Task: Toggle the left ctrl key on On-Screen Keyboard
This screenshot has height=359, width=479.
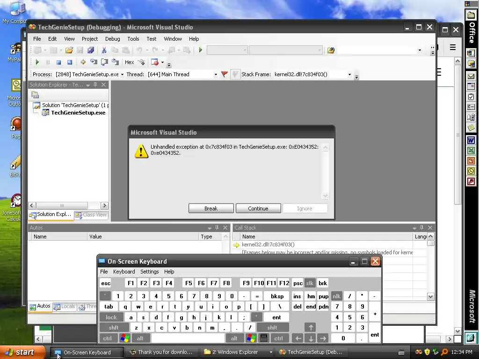Action: pos(107,338)
